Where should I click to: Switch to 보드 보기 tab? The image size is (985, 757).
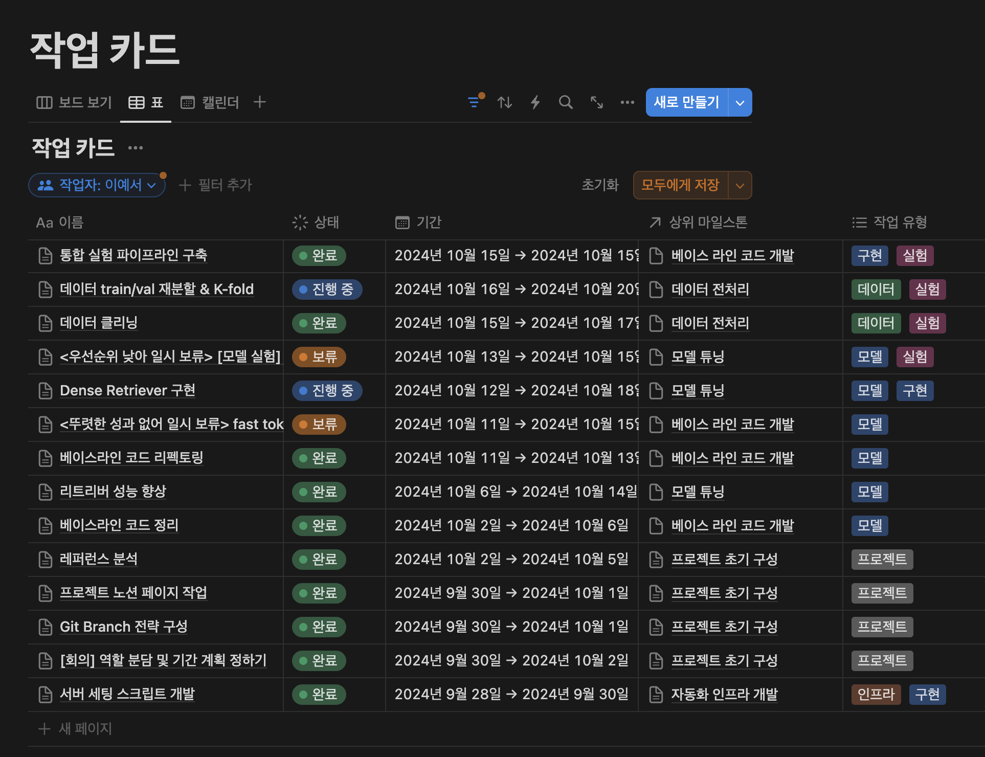pyautogui.click(x=74, y=102)
